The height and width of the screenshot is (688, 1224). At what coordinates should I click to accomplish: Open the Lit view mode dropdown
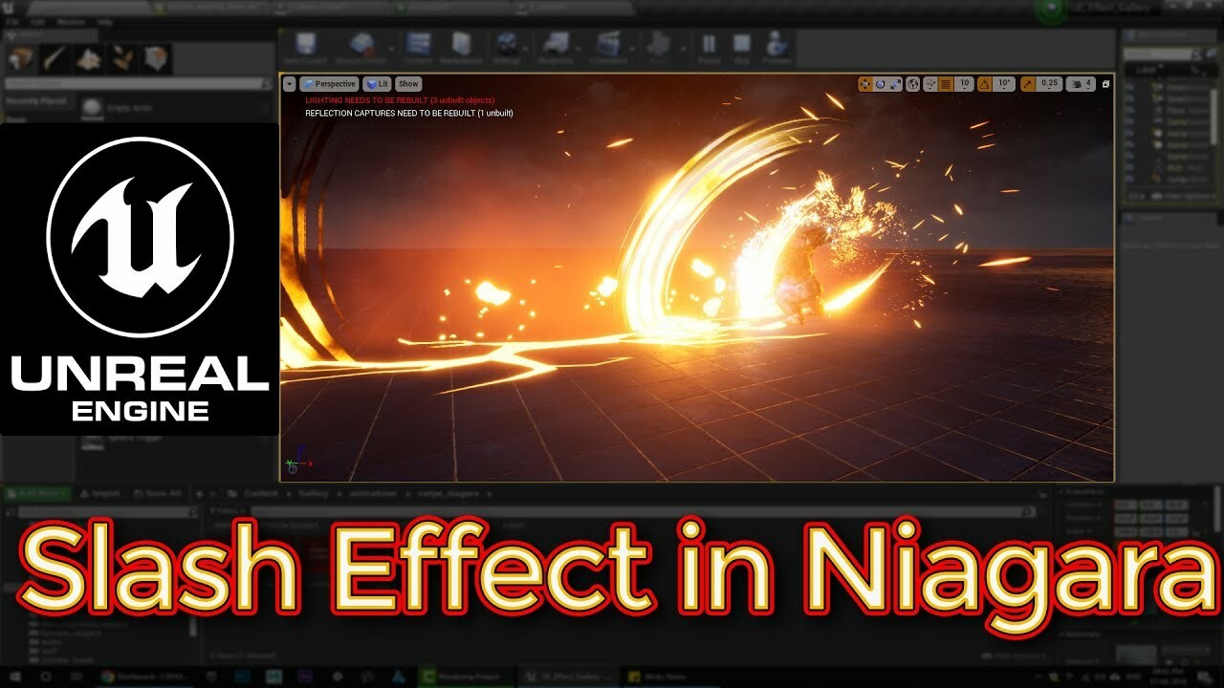[377, 84]
